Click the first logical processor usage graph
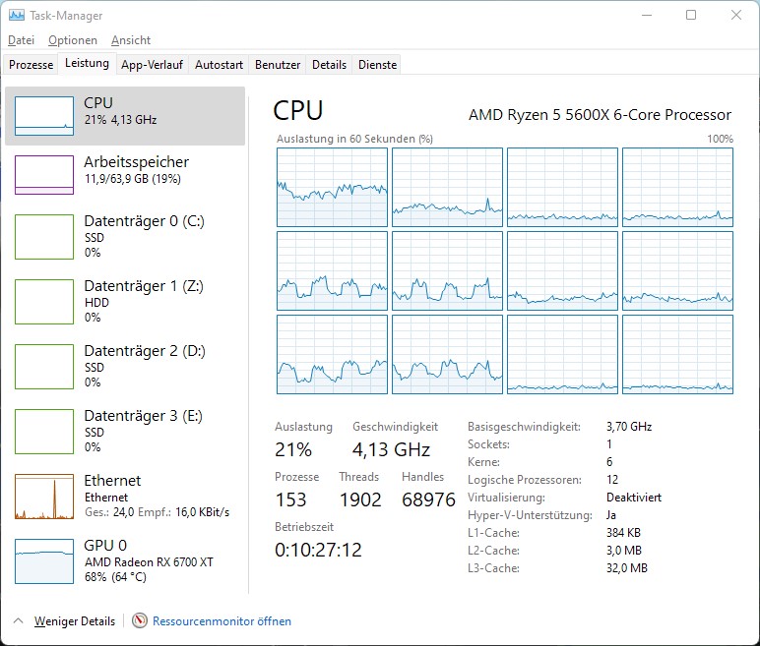Screen dimensions: 760x646 coord(332,187)
